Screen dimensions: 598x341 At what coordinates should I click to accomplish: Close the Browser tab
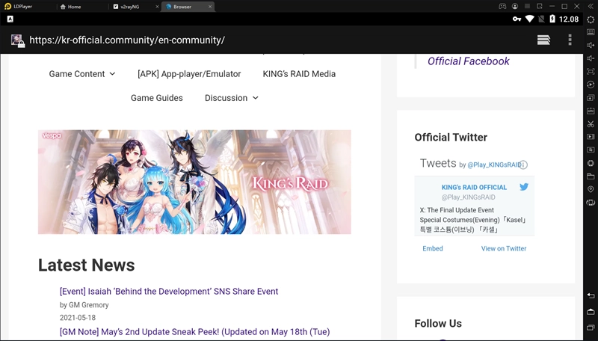210,7
